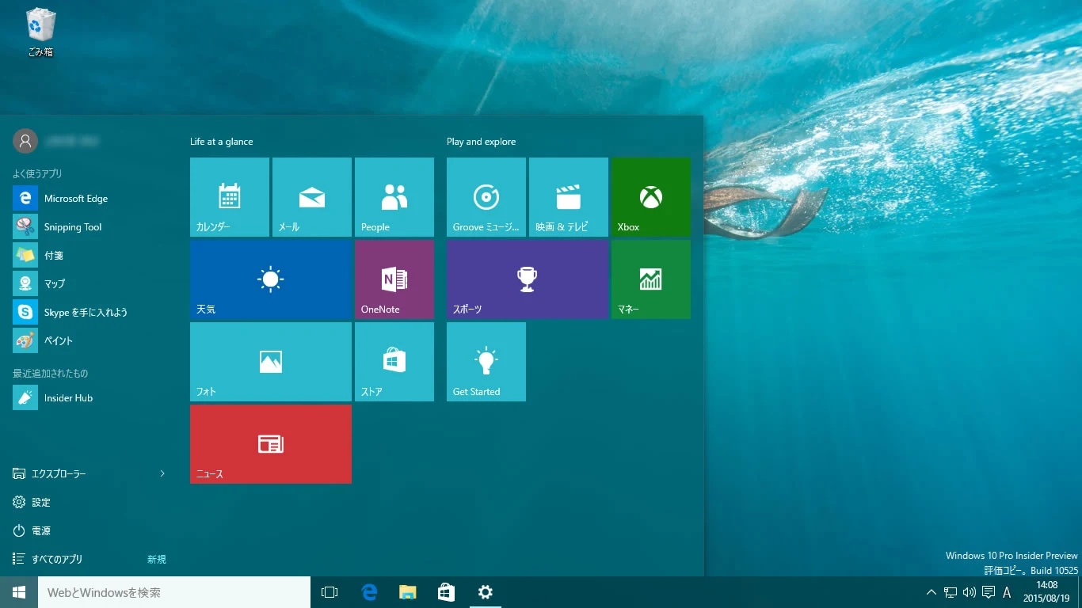Click the Windows Start button
The image size is (1082, 608).
(19, 592)
